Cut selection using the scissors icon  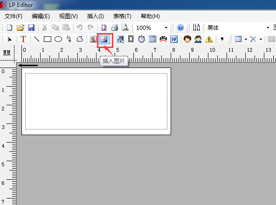pyautogui.click(x=45, y=27)
